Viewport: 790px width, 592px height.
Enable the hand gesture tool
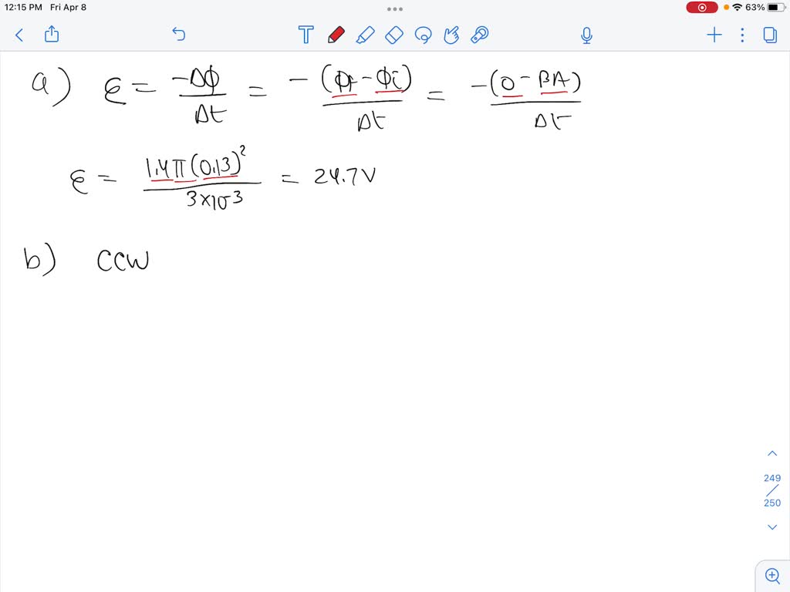pyautogui.click(x=451, y=35)
